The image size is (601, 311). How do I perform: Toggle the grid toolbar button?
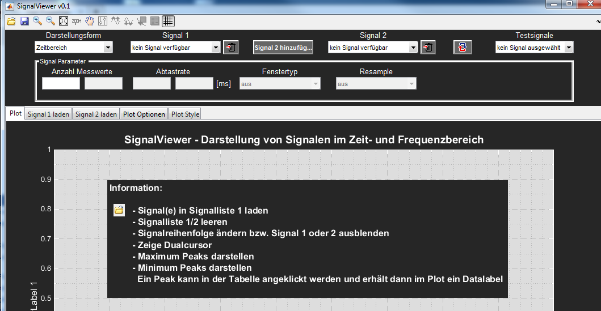(168, 21)
